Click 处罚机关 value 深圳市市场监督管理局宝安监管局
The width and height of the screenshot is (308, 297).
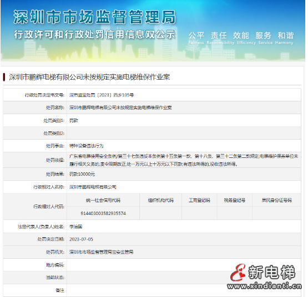pos(101,252)
